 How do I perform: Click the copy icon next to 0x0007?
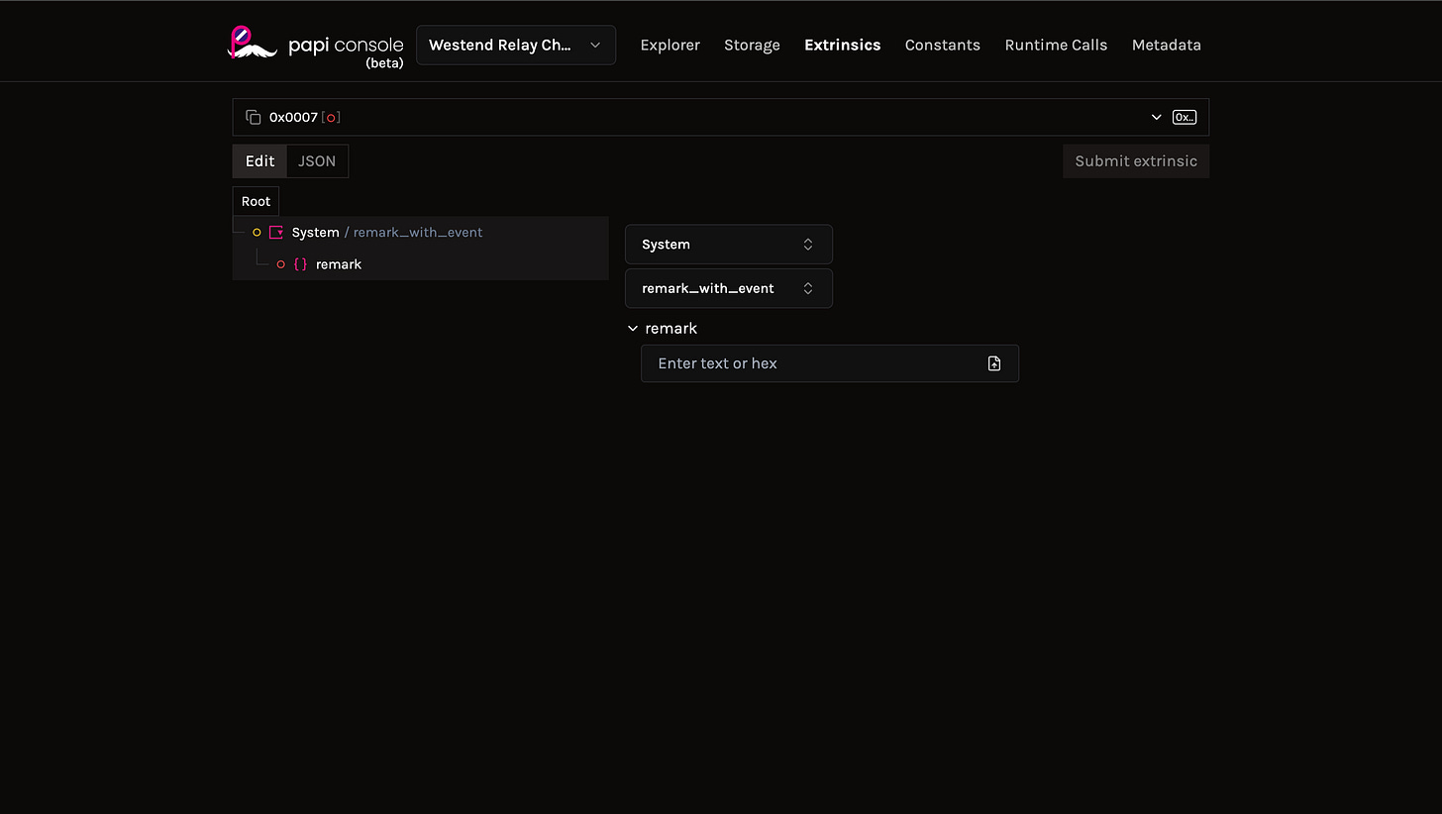pyautogui.click(x=253, y=117)
